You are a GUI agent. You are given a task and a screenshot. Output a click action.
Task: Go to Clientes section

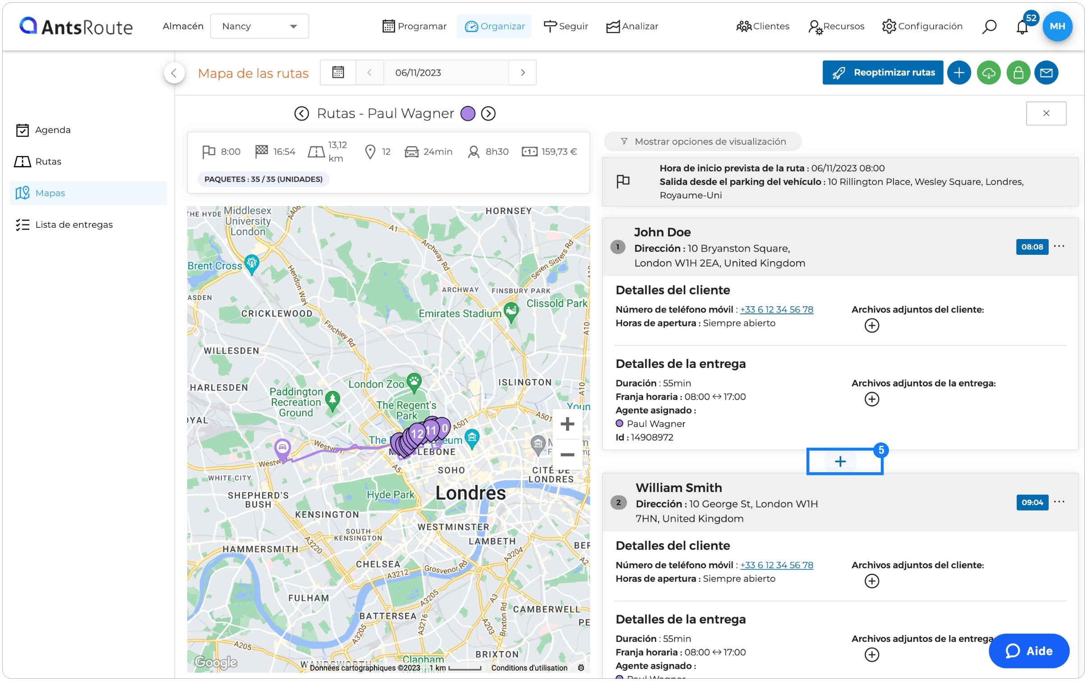[762, 26]
